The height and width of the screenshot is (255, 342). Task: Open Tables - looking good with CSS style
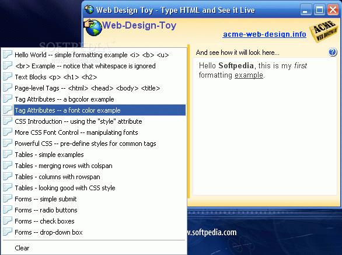point(94,188)
